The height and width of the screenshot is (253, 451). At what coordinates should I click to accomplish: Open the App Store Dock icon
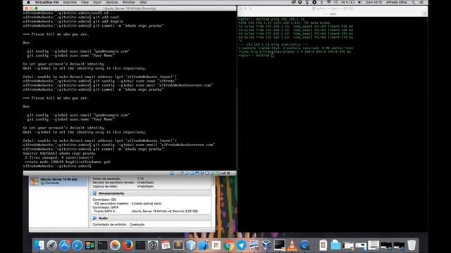coord(64,245)
